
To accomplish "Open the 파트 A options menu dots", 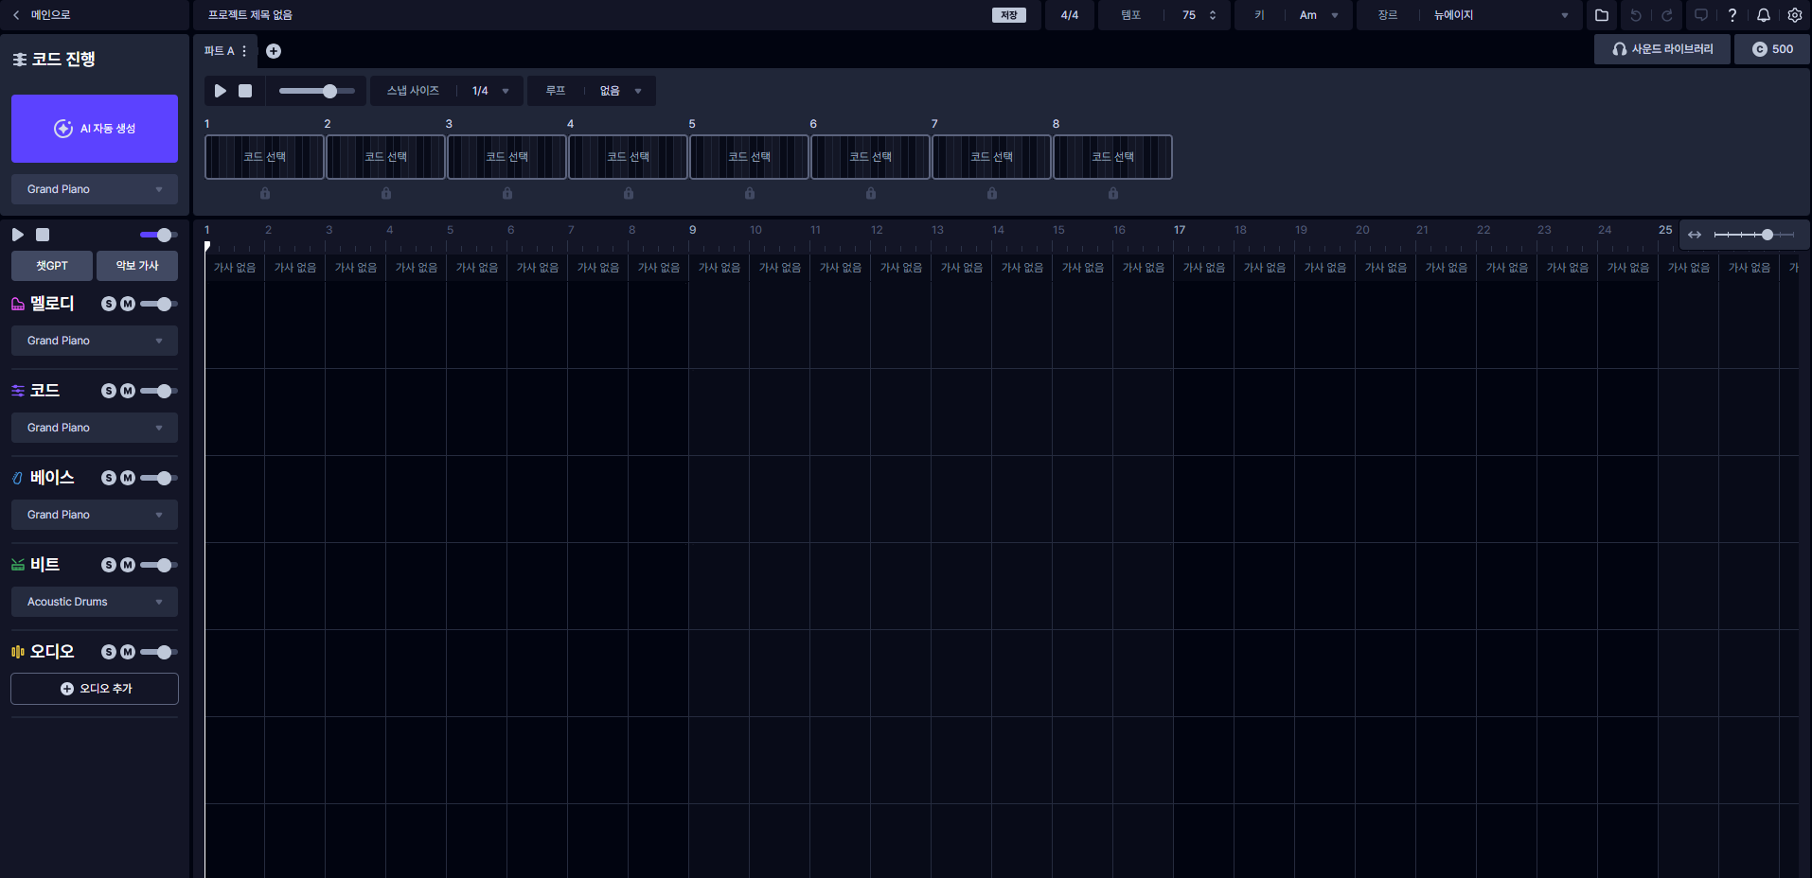I will 244,51.
